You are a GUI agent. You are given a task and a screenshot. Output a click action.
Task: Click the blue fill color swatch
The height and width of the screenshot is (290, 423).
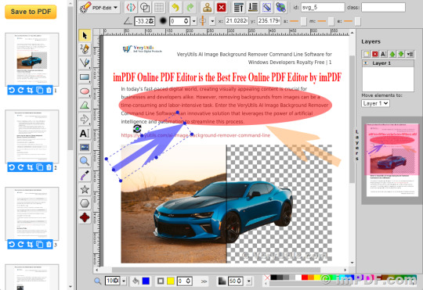pos(146,281)
